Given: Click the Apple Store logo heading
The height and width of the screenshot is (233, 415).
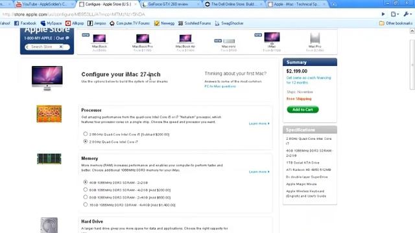Looking at the screenshot, I should click(47, 30).
